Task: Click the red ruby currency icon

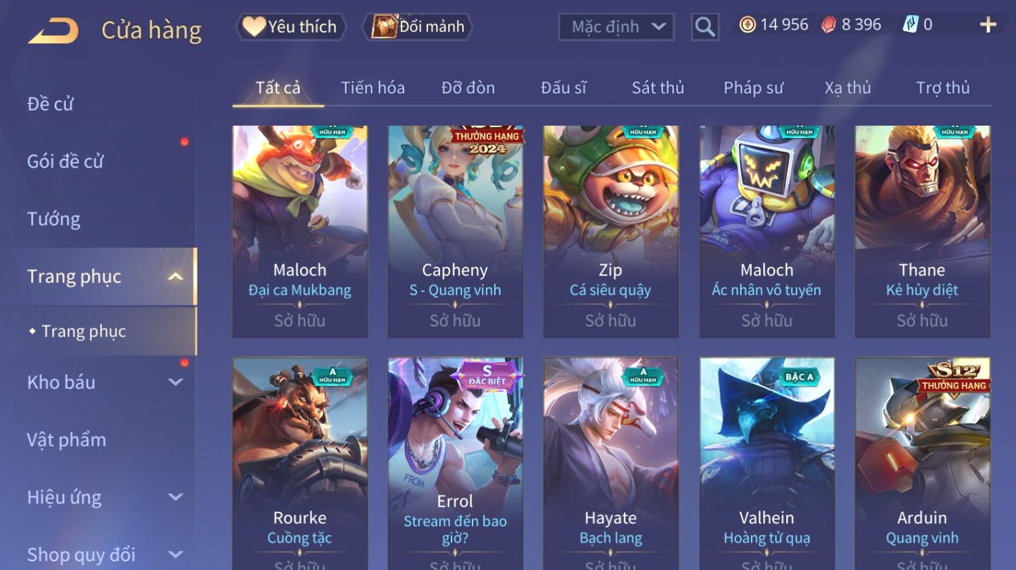Action: (x=829, y=25)
